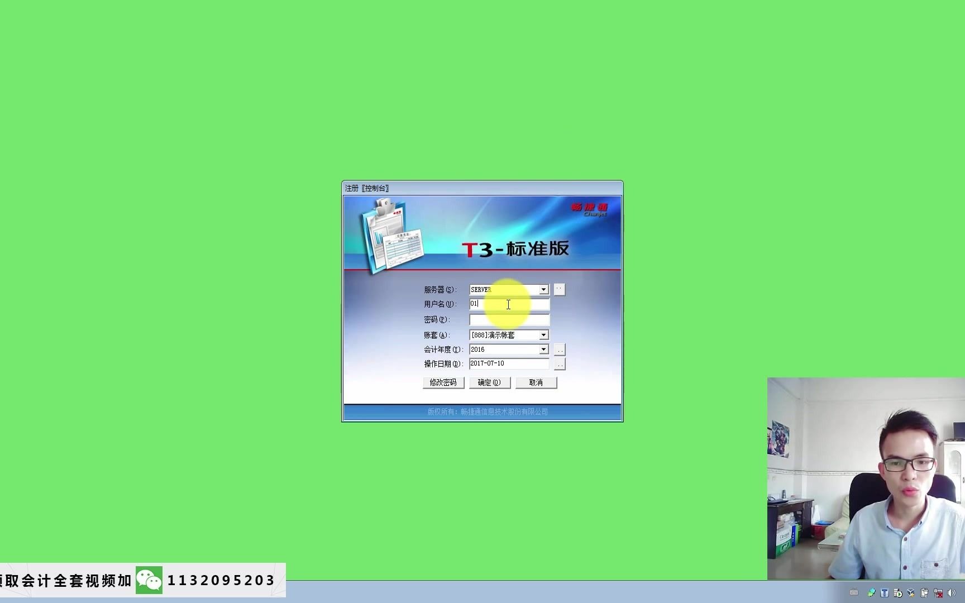Click the green WeChat icon in banner

point(149,580)
